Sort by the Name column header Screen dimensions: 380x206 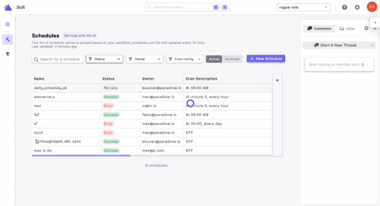tap(39, 79)
